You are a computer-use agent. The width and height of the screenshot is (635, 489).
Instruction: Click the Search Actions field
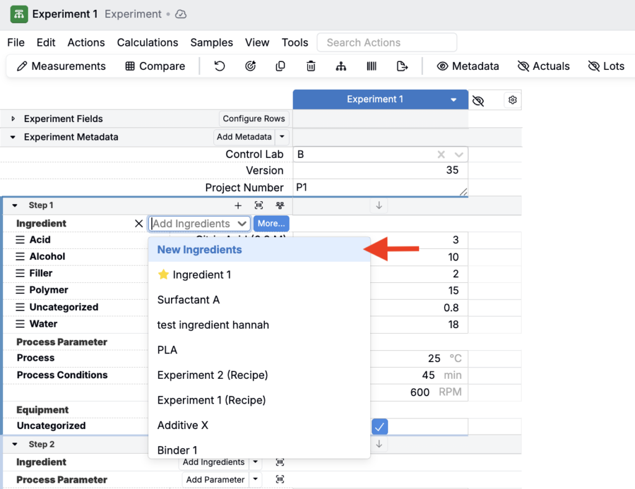pyautogui.click(x=386, y=43)
